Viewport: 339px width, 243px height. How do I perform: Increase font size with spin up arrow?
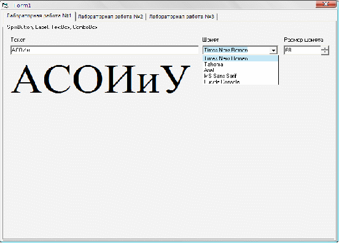[325, 48]
